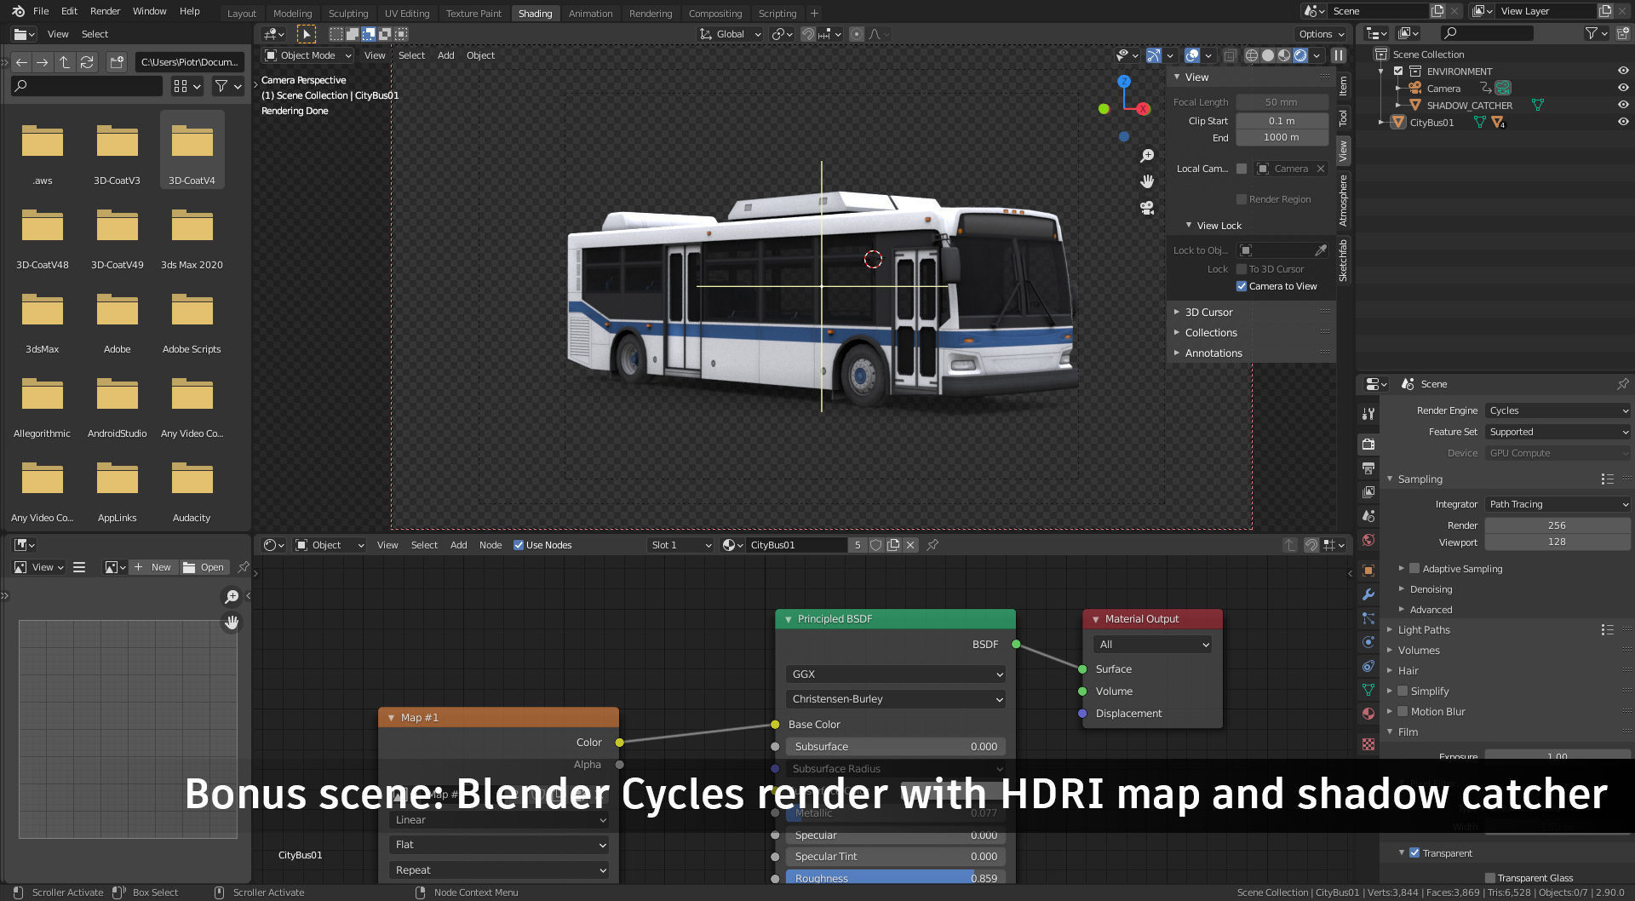The width and height of the screenshot is (1635, 901).
Task: Enable Motion Blur checkbox
Action: click(x=1403, y=712)
